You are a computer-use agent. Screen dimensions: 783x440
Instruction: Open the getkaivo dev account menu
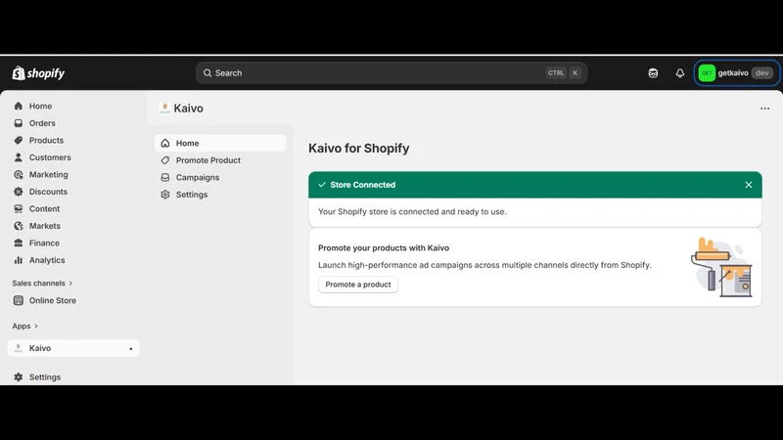tap(737, 73)
